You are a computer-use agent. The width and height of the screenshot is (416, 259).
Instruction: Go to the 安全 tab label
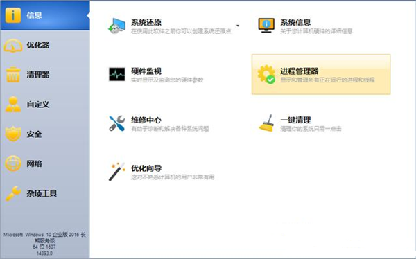coord(34,134)
